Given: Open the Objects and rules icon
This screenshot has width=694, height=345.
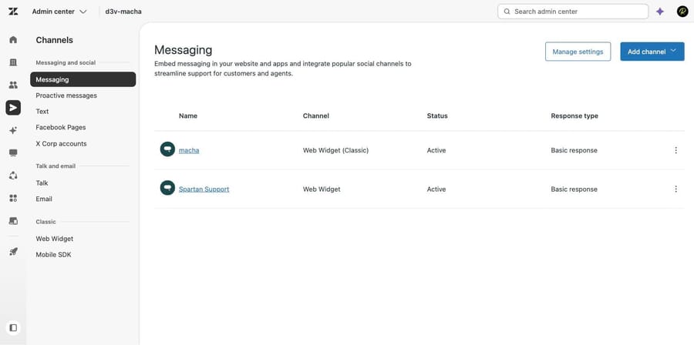Looking at the screenshot, I should [13, 176].
